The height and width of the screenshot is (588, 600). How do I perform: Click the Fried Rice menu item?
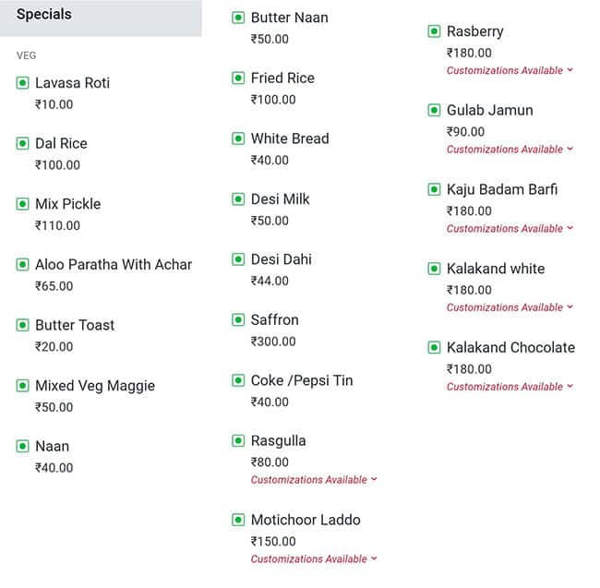[x=282, y=78]
